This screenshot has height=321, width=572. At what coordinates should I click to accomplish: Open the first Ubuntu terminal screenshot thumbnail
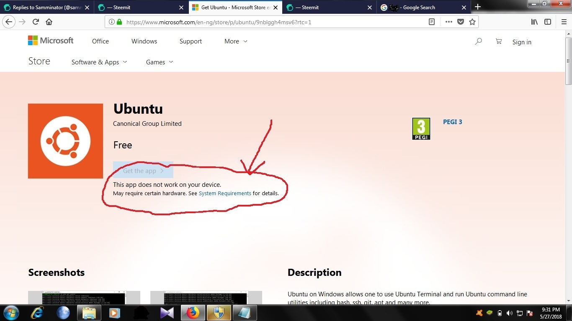[84, 298]
